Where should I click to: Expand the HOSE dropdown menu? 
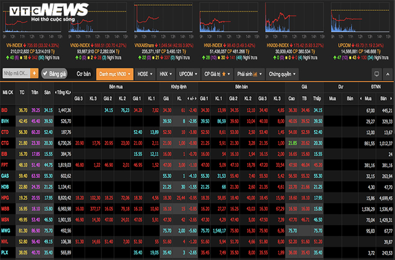(144, 73)
